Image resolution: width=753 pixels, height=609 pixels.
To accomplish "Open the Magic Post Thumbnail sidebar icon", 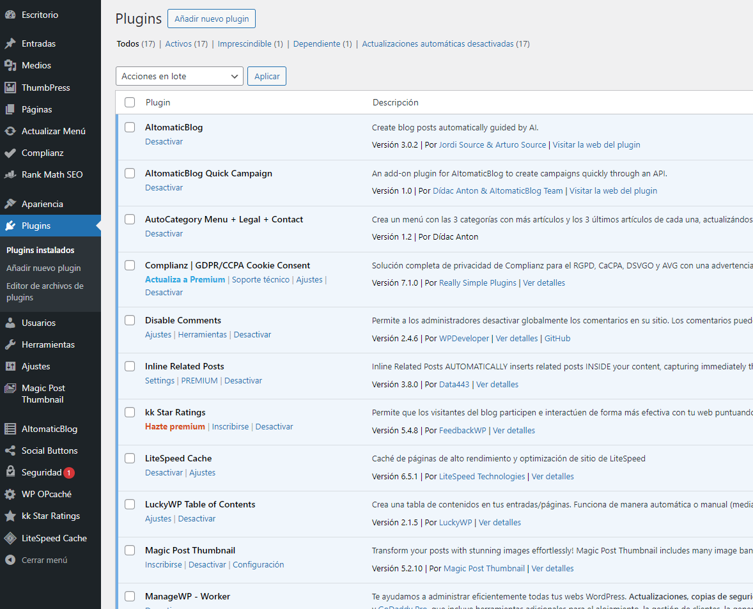I will tap(10, 388).
